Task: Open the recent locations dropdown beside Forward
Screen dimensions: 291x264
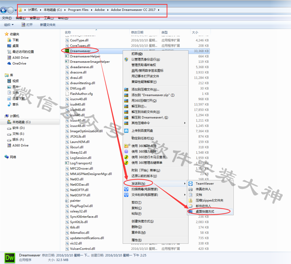Action: [x=16, y=10]
